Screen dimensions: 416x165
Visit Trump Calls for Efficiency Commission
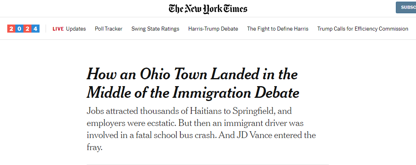[x=363, y=29]
